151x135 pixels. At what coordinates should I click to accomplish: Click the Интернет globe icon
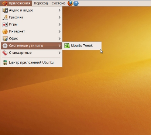pyautogui.click(x=5, y=31)
